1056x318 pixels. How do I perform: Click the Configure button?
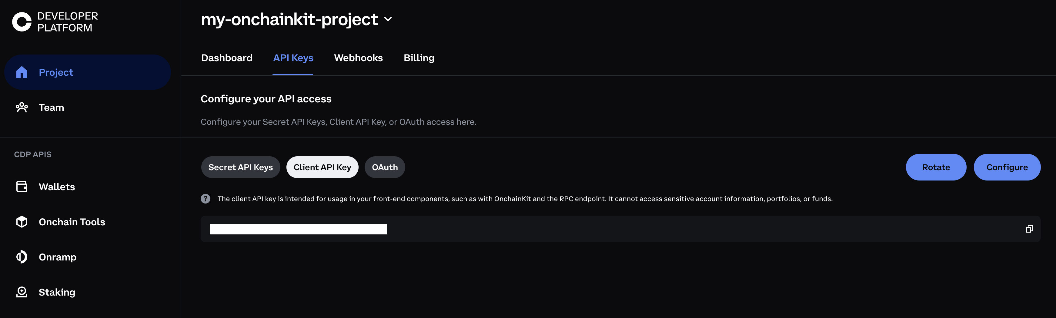[1007, 167]
